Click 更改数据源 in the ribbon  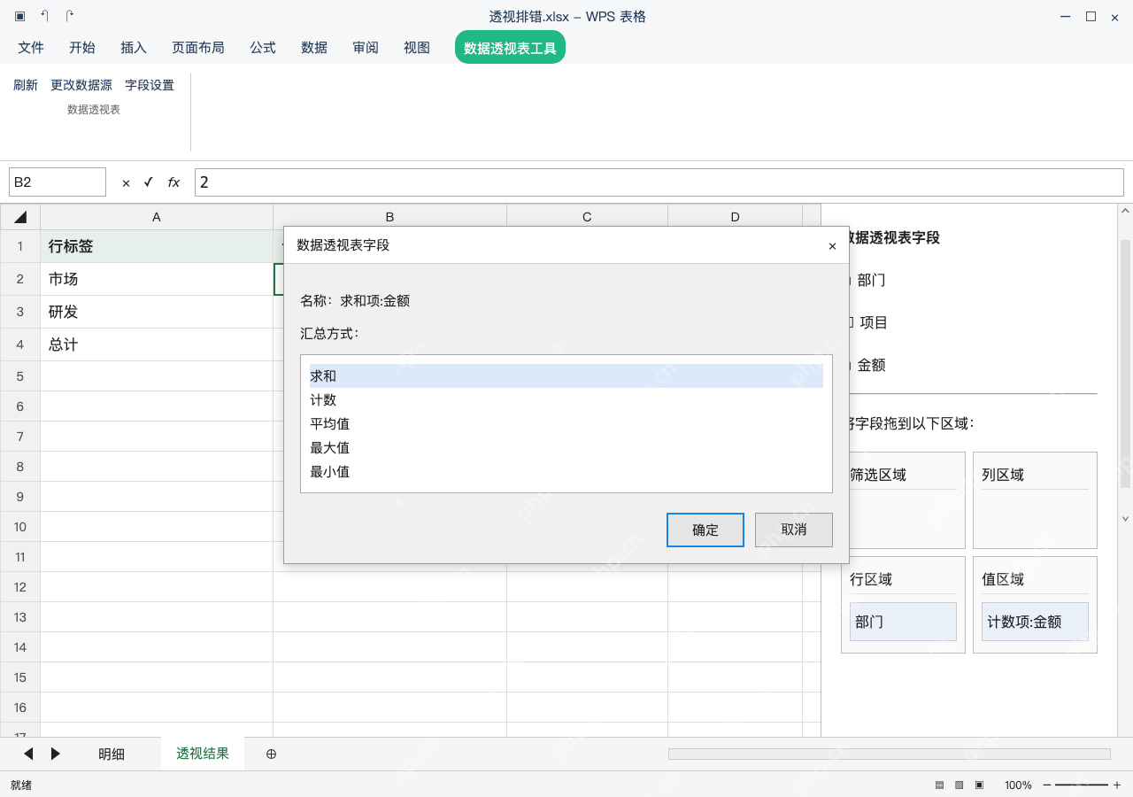tap(81, 85)
